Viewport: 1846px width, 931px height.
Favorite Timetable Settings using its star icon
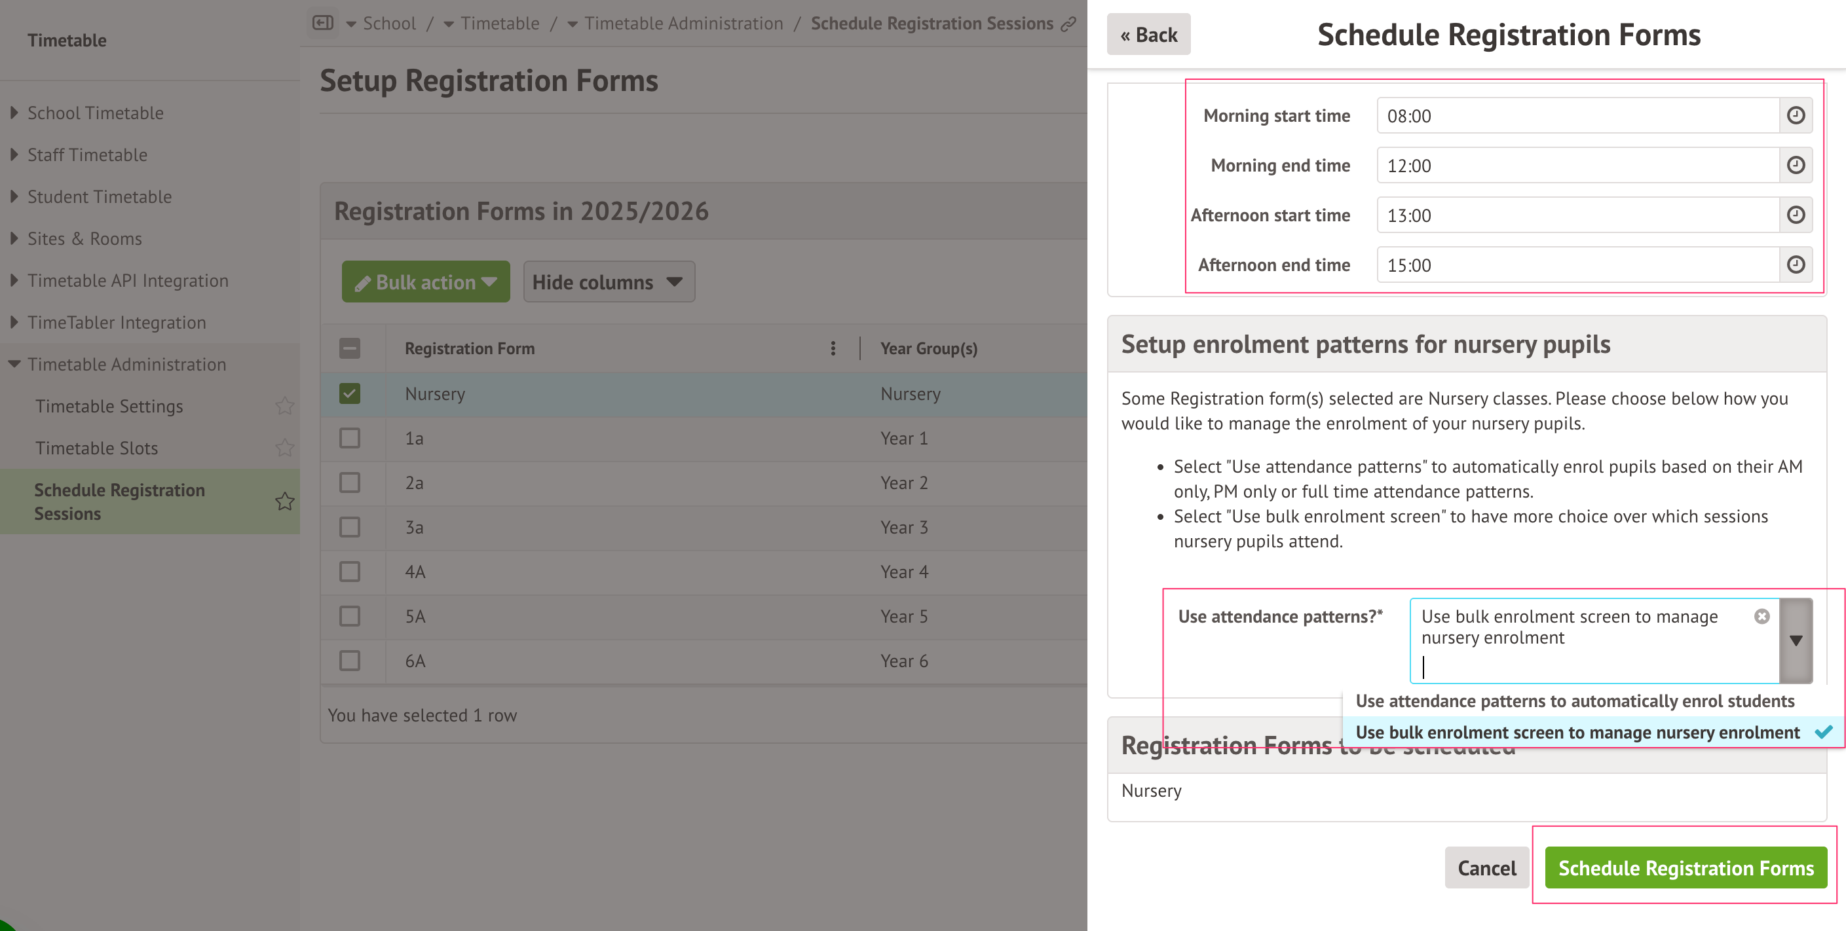point(284,406)
